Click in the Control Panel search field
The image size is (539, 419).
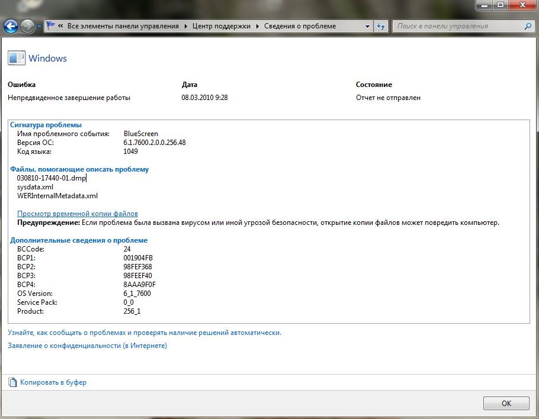tap(456, 26)
